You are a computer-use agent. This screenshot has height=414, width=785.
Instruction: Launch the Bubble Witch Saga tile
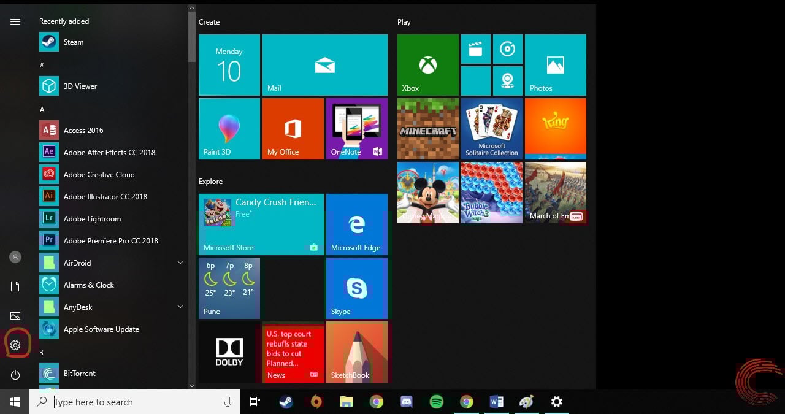coord(492,193)
